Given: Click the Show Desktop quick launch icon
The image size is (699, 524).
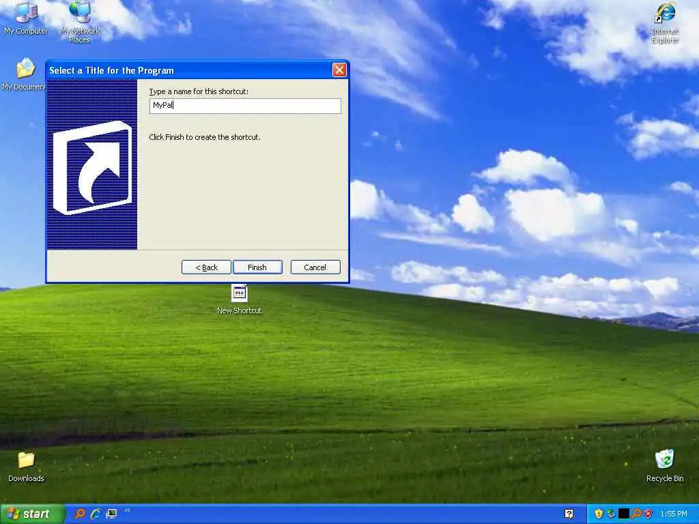Looking at the screenshot, I should pos(111,514).
